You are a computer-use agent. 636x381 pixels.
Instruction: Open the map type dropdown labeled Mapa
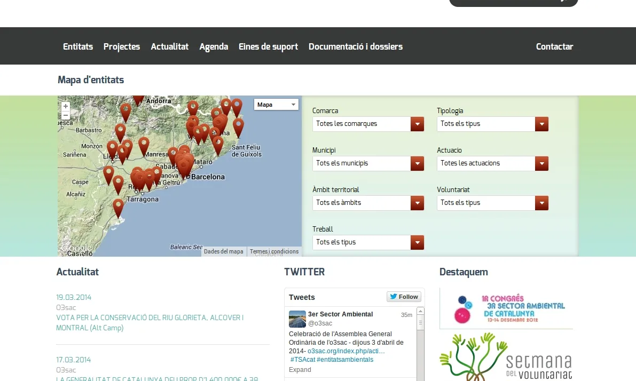tap(276, 105)
